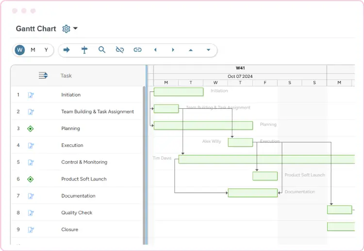Click the link tasks icon

click(x=137, y=50)
